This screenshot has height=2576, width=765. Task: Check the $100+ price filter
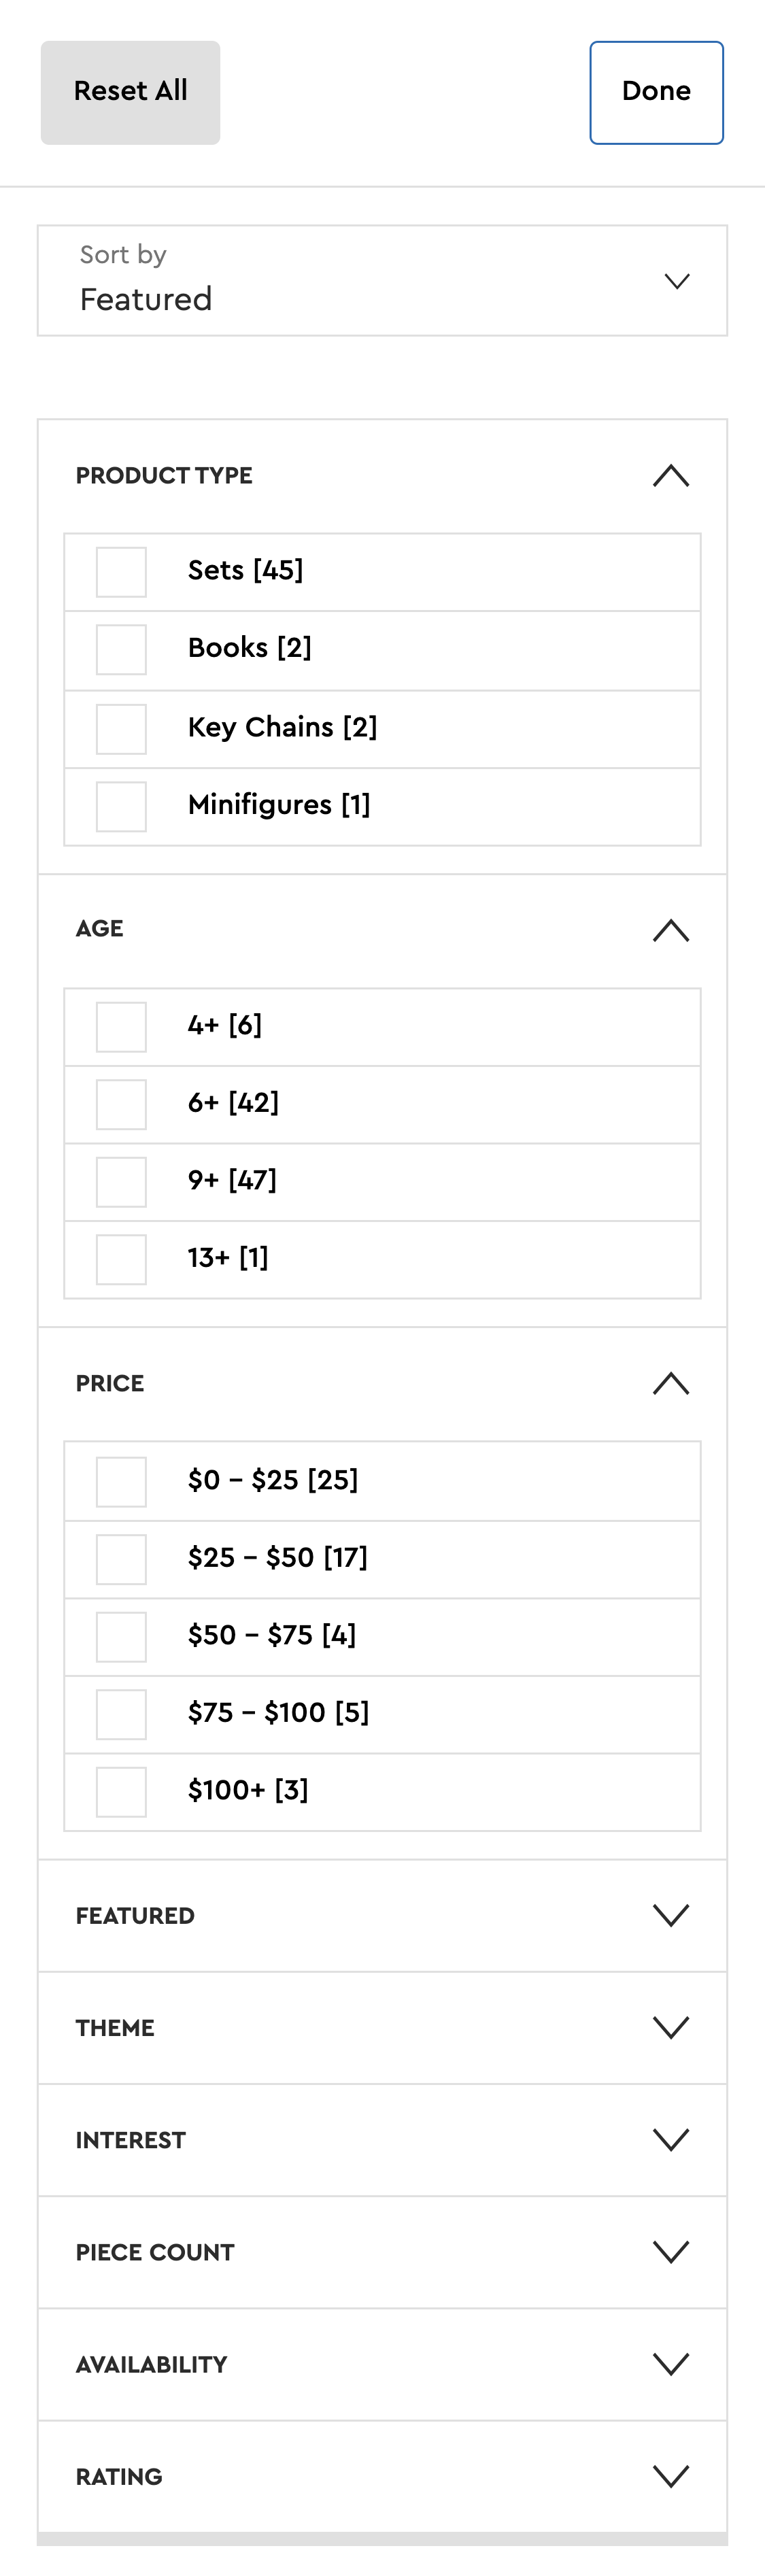pyautogui.click(x=120, y=1791)
